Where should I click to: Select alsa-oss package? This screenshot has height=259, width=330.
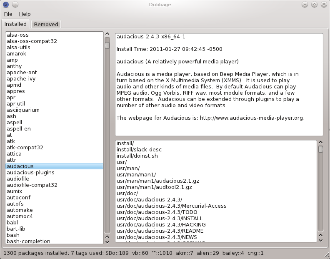(54, 35)
